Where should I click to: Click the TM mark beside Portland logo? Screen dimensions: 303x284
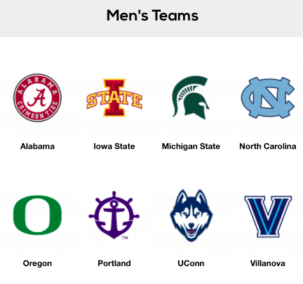click(125, 237)
